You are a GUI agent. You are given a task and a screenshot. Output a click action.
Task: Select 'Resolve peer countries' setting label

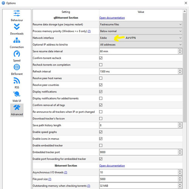[x=46, y=85]
